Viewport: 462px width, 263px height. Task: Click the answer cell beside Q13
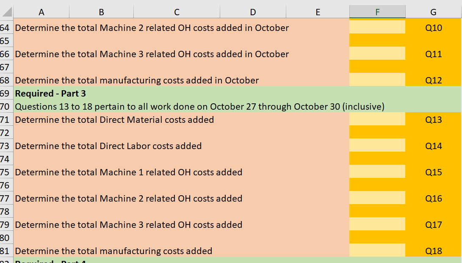[377, 119]
